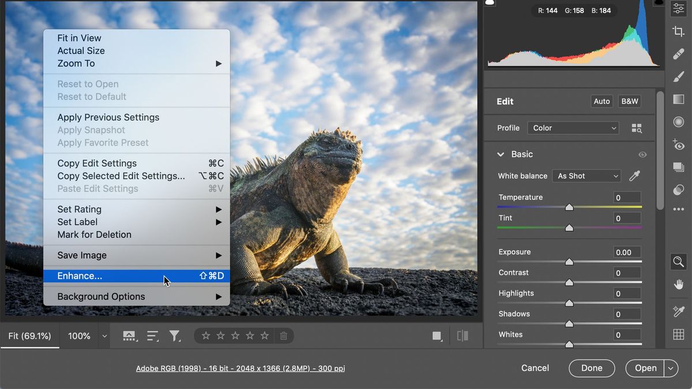Toggle the Basic panel visibility eye
Screen dimensions: 692x389
pyautogui.click(x=642, y=154)
